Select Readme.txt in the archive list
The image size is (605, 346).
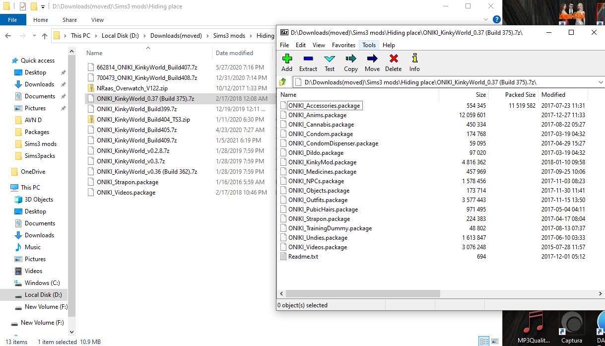click(x=299, y=257)
